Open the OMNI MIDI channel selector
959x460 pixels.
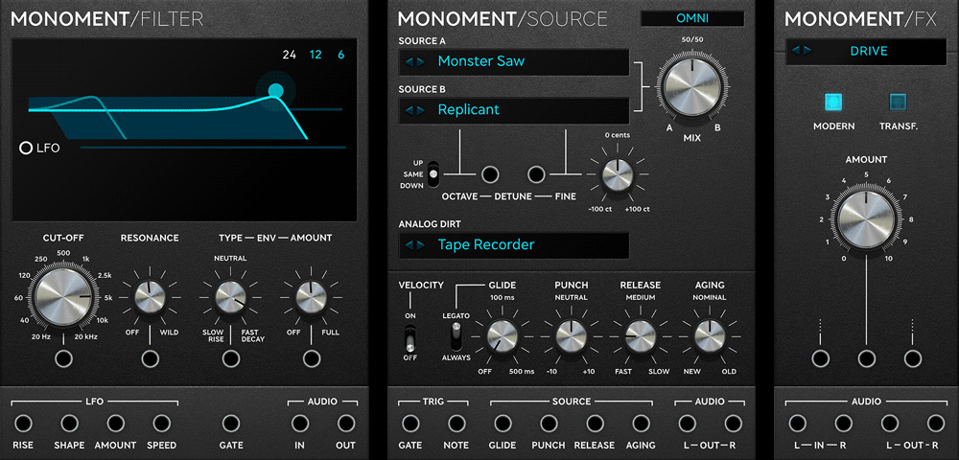tap(692, 18)
